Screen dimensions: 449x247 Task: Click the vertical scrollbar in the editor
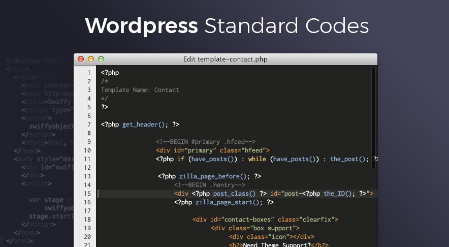[x=373, y=118]
